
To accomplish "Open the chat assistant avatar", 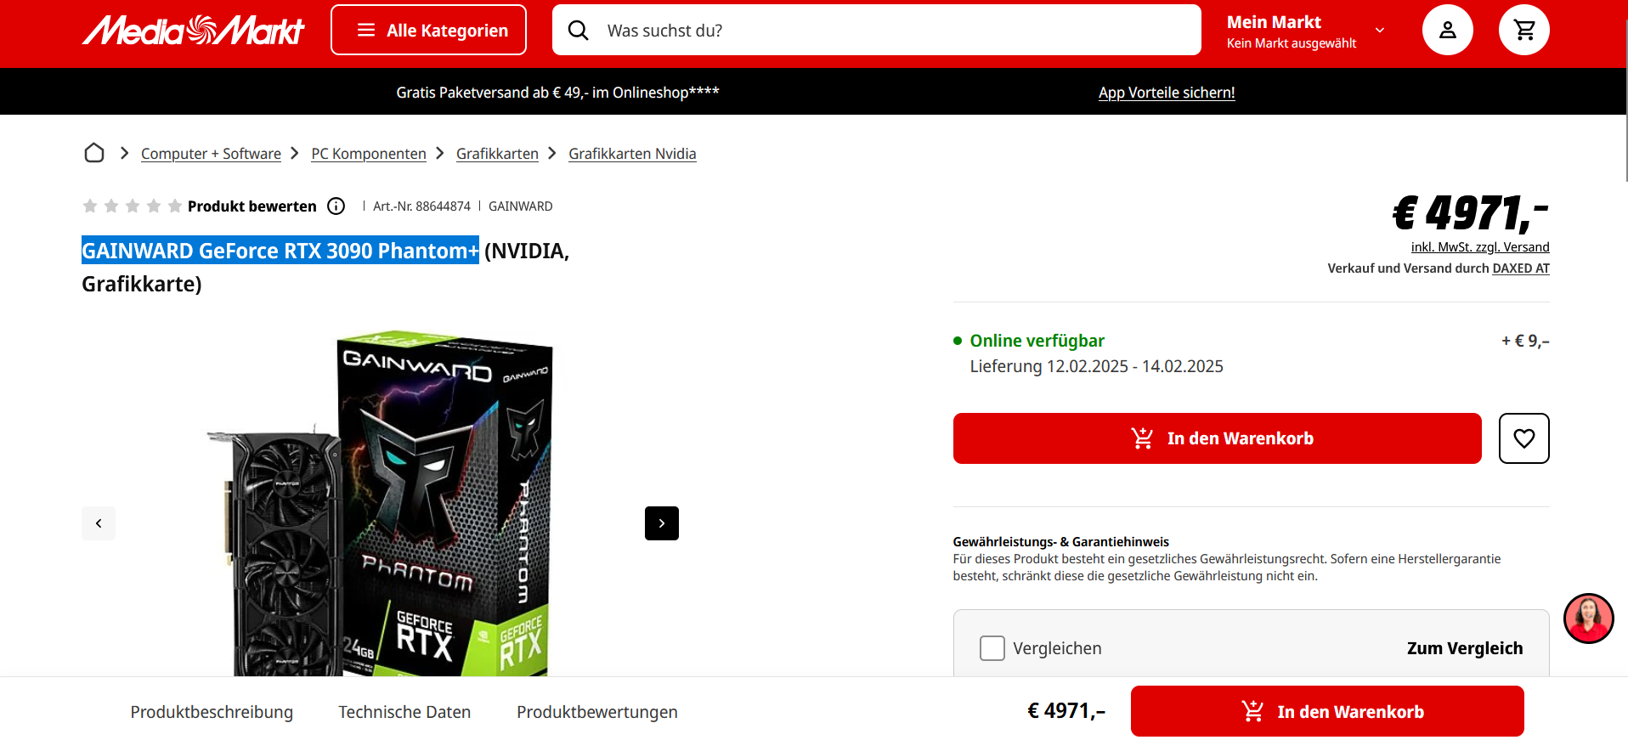I will click(1588, 619).
